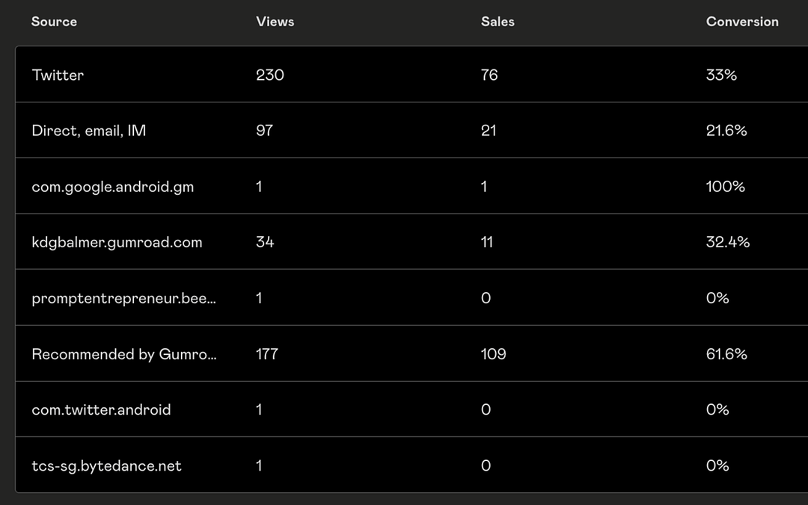The height and width of the screenshot is (505, 808).
Task: Click the 97 views value
Action: 264,131
